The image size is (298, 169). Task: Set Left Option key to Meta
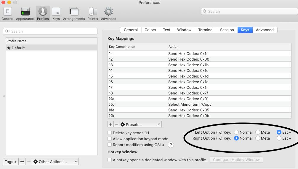[x=258, y=132]
